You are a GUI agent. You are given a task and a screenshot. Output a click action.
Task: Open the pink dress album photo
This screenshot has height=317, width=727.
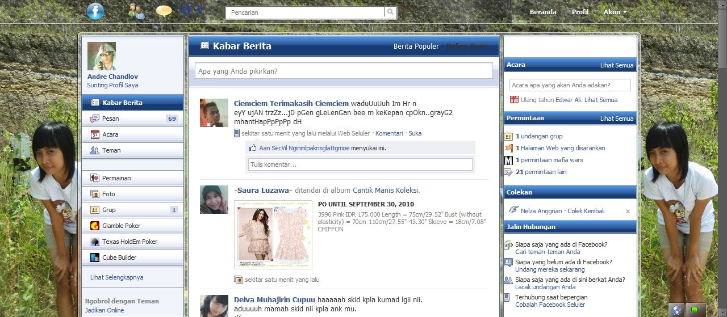[x=273, y=234]
